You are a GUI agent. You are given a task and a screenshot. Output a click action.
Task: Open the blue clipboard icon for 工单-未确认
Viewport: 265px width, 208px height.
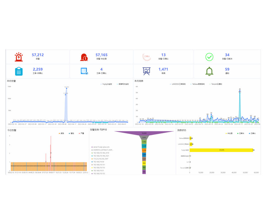point(19,71)
